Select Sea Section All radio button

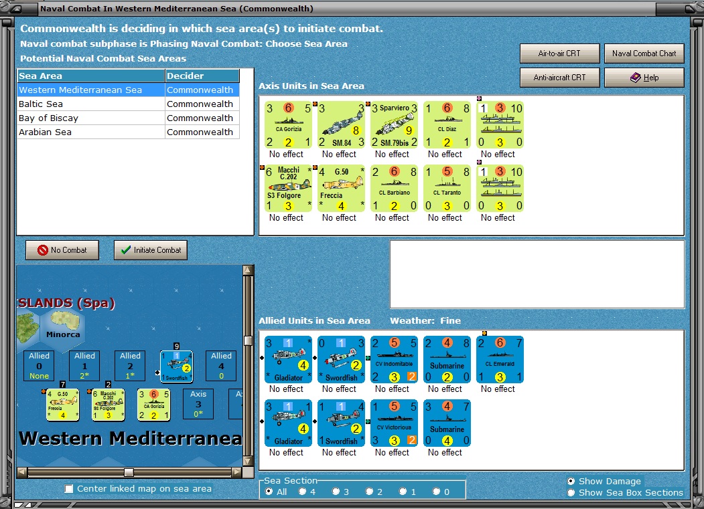[269, 492]
